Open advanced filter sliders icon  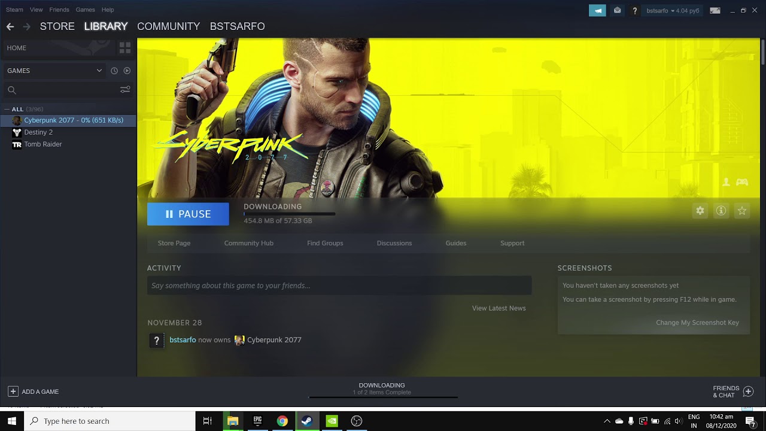pos(125,90)
